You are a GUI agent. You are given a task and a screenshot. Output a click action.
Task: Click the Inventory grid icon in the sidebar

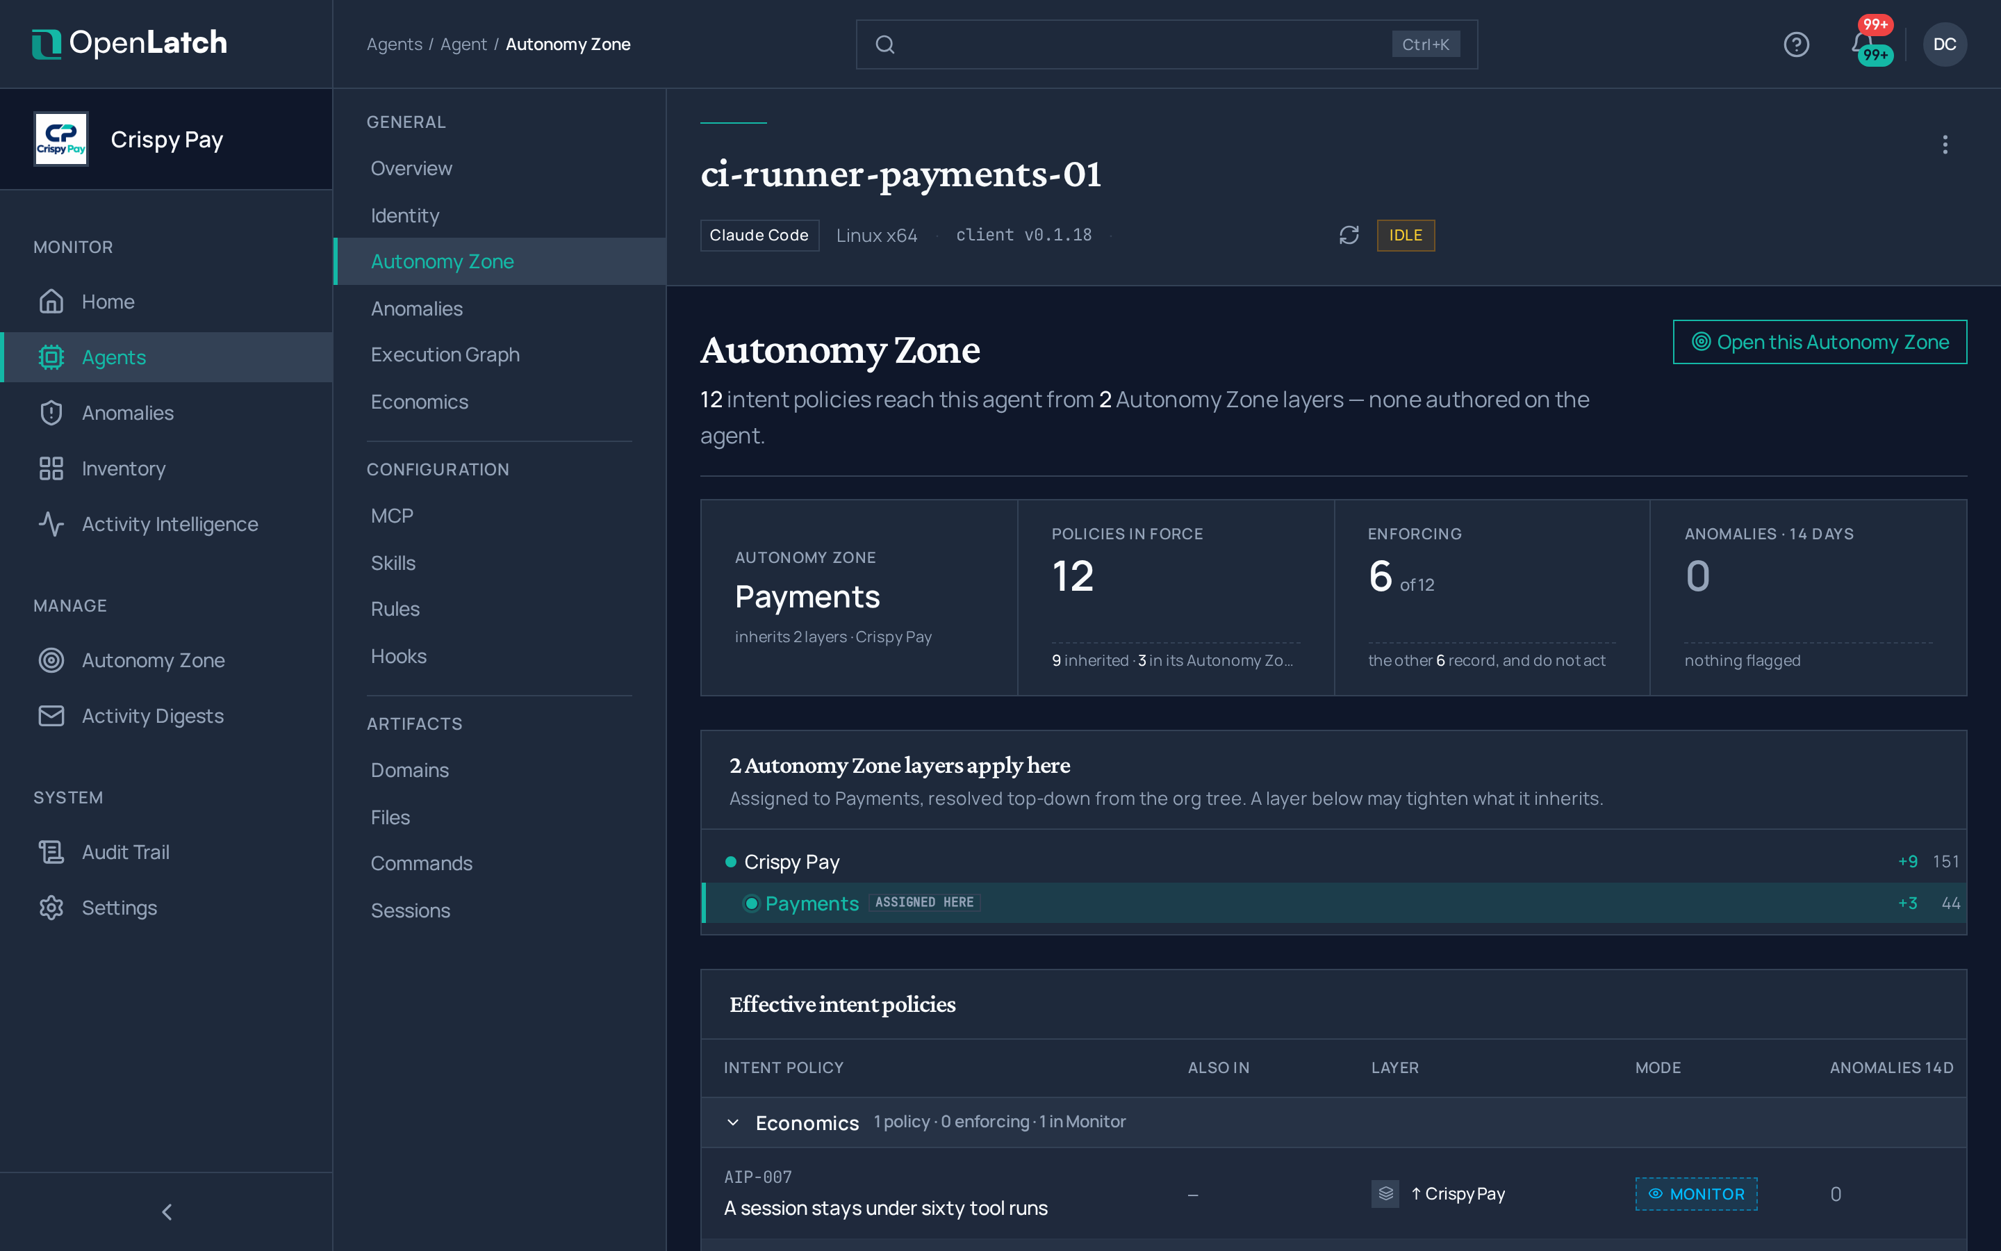click(51, 468)
